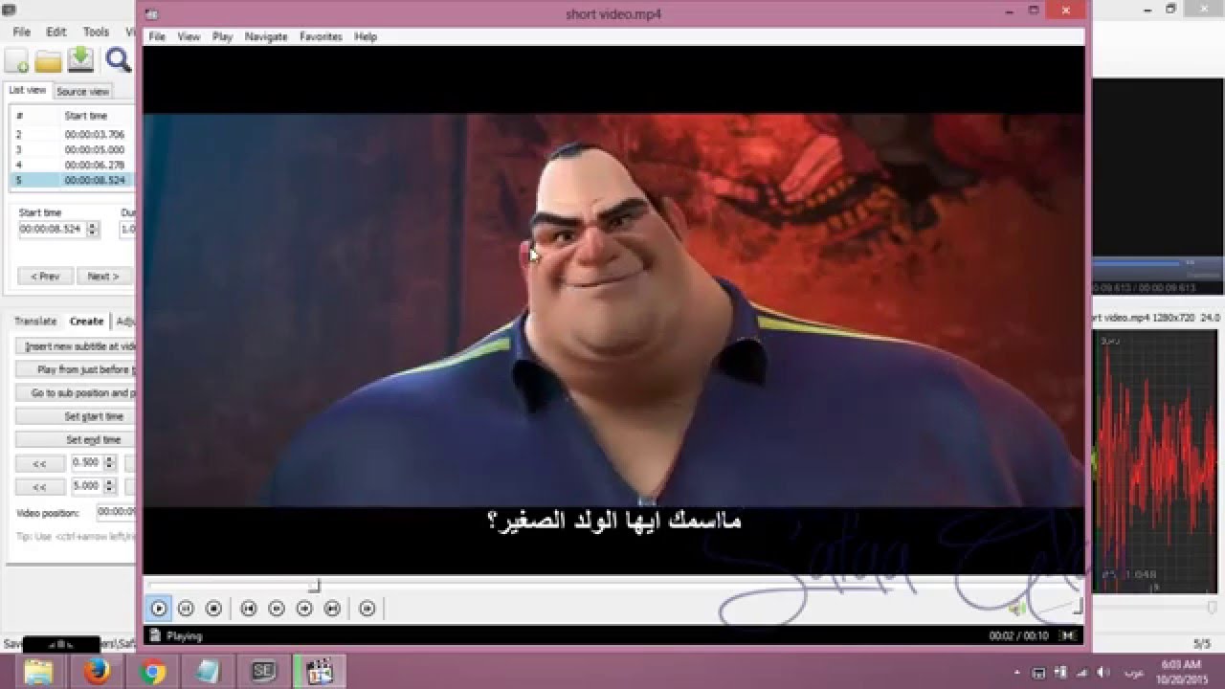Click the Open folder icon in Subtitle Edit
Image resolution: width=1225 pixels, height=689 pixels.
pos(48,60)
